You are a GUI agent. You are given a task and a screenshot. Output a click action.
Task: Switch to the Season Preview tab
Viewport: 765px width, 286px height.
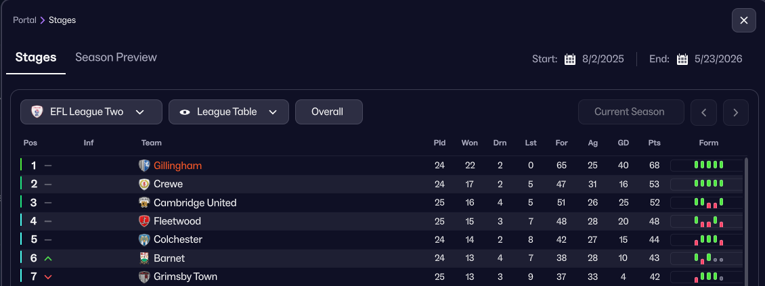[116, 57]
